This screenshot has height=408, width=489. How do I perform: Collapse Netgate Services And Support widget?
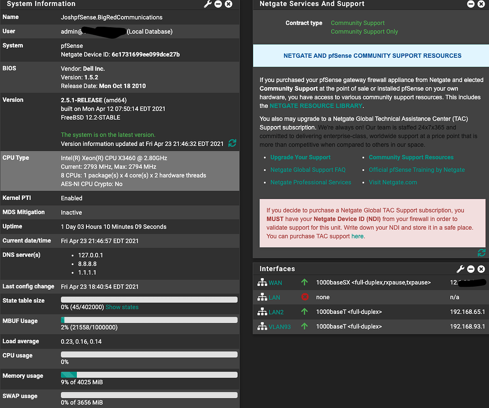(471, 4)
